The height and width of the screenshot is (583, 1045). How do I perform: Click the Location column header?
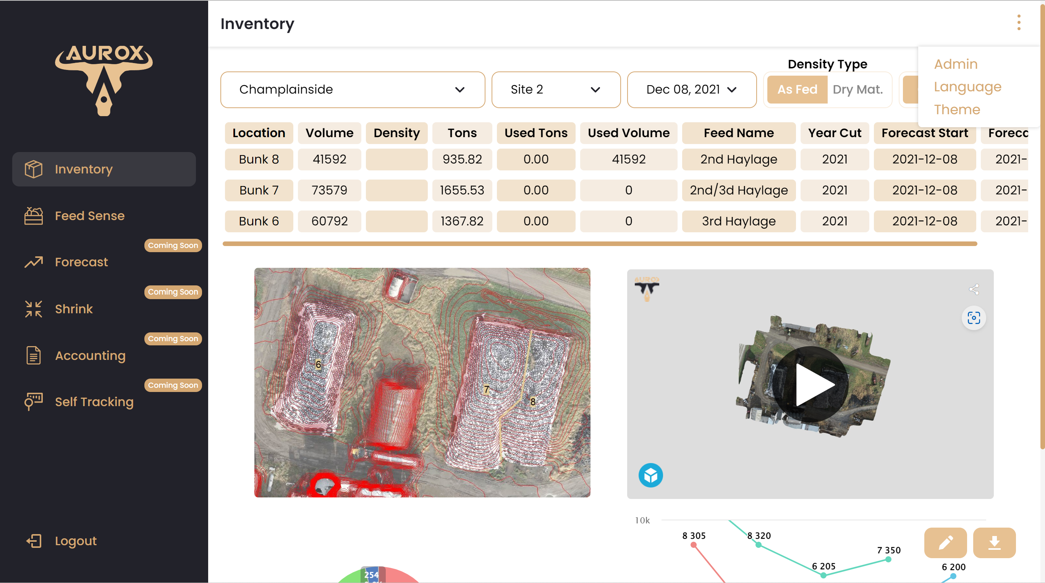point(259,133)
